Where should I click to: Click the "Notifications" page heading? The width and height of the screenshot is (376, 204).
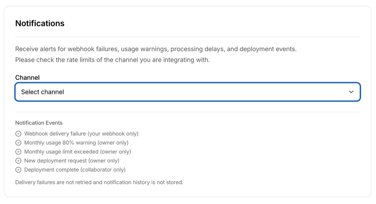pyautogui.click(x=39, y=23)
